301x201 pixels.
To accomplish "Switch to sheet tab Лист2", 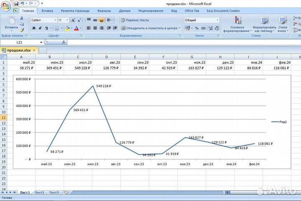I will click(39, 193).
